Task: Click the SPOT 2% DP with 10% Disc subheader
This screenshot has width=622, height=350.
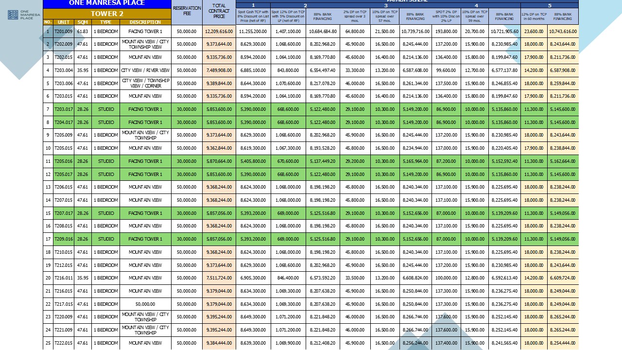Action: point(446,17)
